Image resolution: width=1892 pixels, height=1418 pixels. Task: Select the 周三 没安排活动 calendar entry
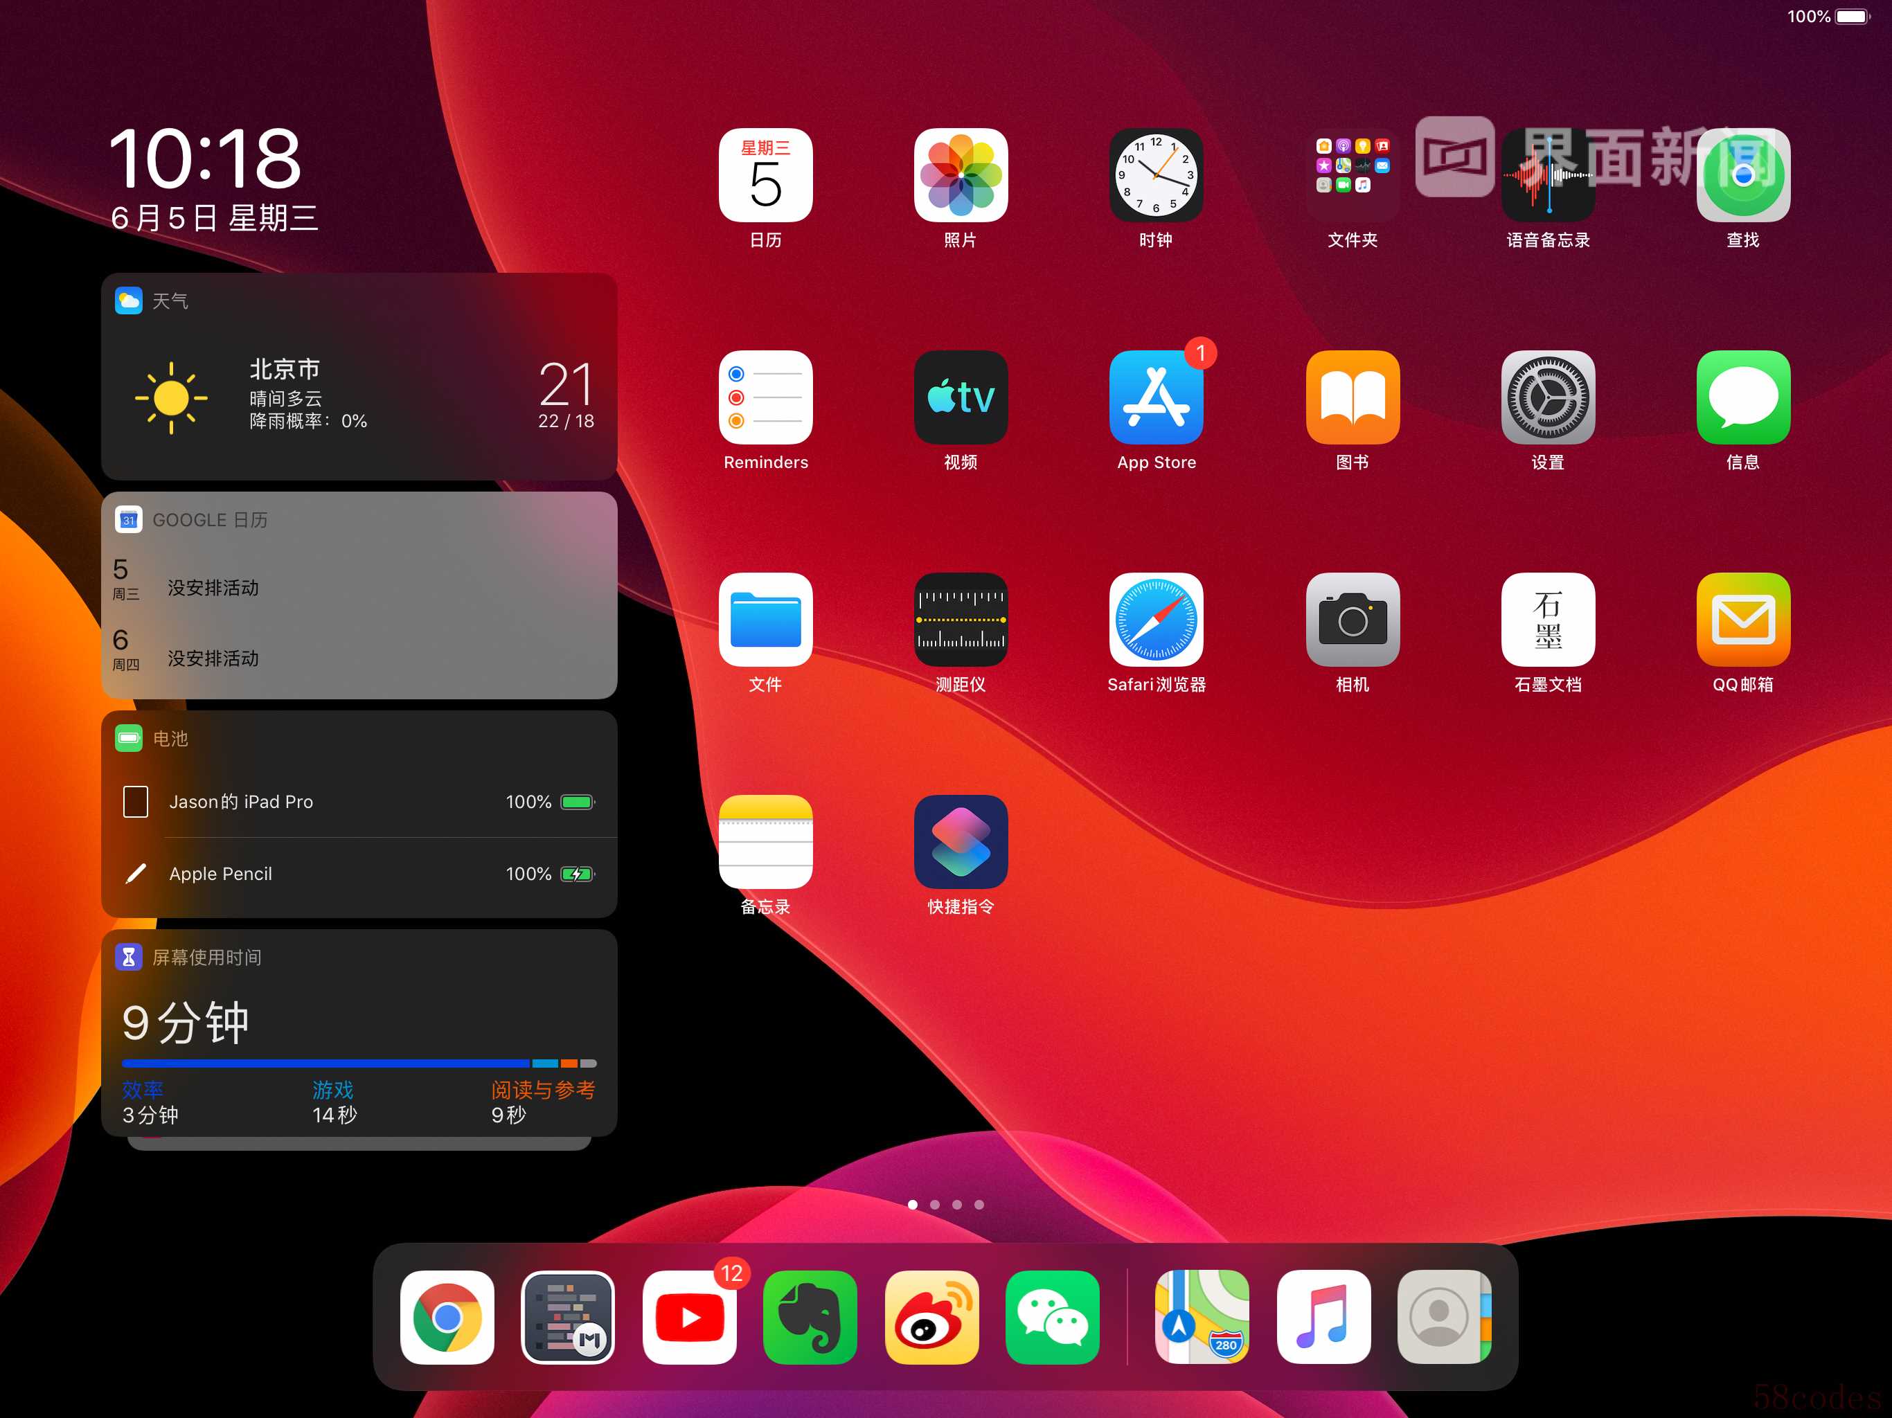click(x=359, y=579)
